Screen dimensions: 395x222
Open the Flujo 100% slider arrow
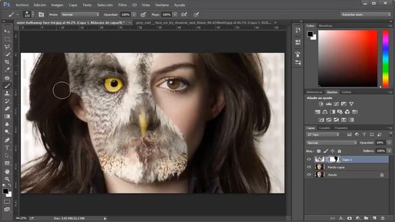coord(175,15)
